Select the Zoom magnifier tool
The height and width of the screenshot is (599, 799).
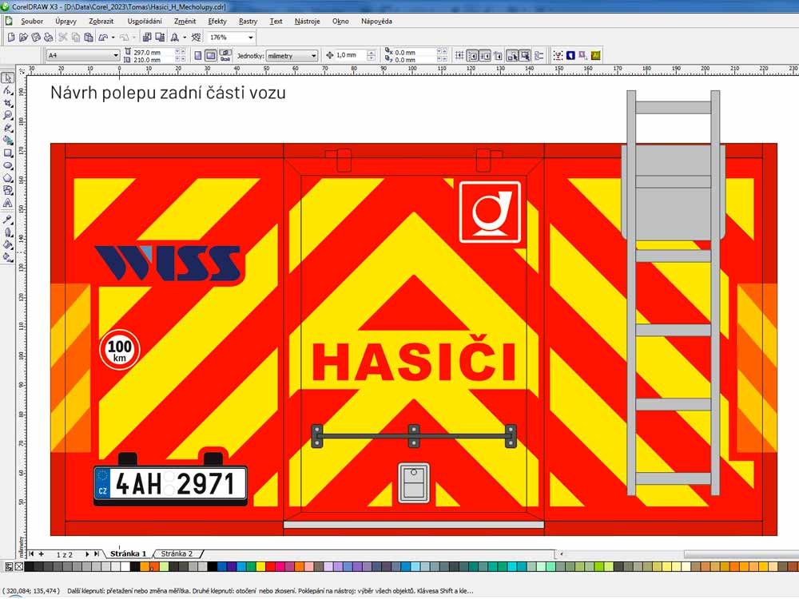point(7,116)
